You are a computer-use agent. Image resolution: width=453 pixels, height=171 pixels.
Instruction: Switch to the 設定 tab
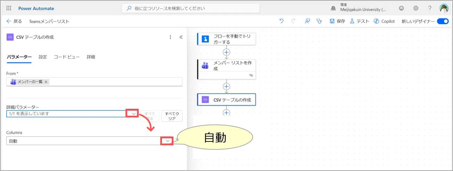click(43, 57)
